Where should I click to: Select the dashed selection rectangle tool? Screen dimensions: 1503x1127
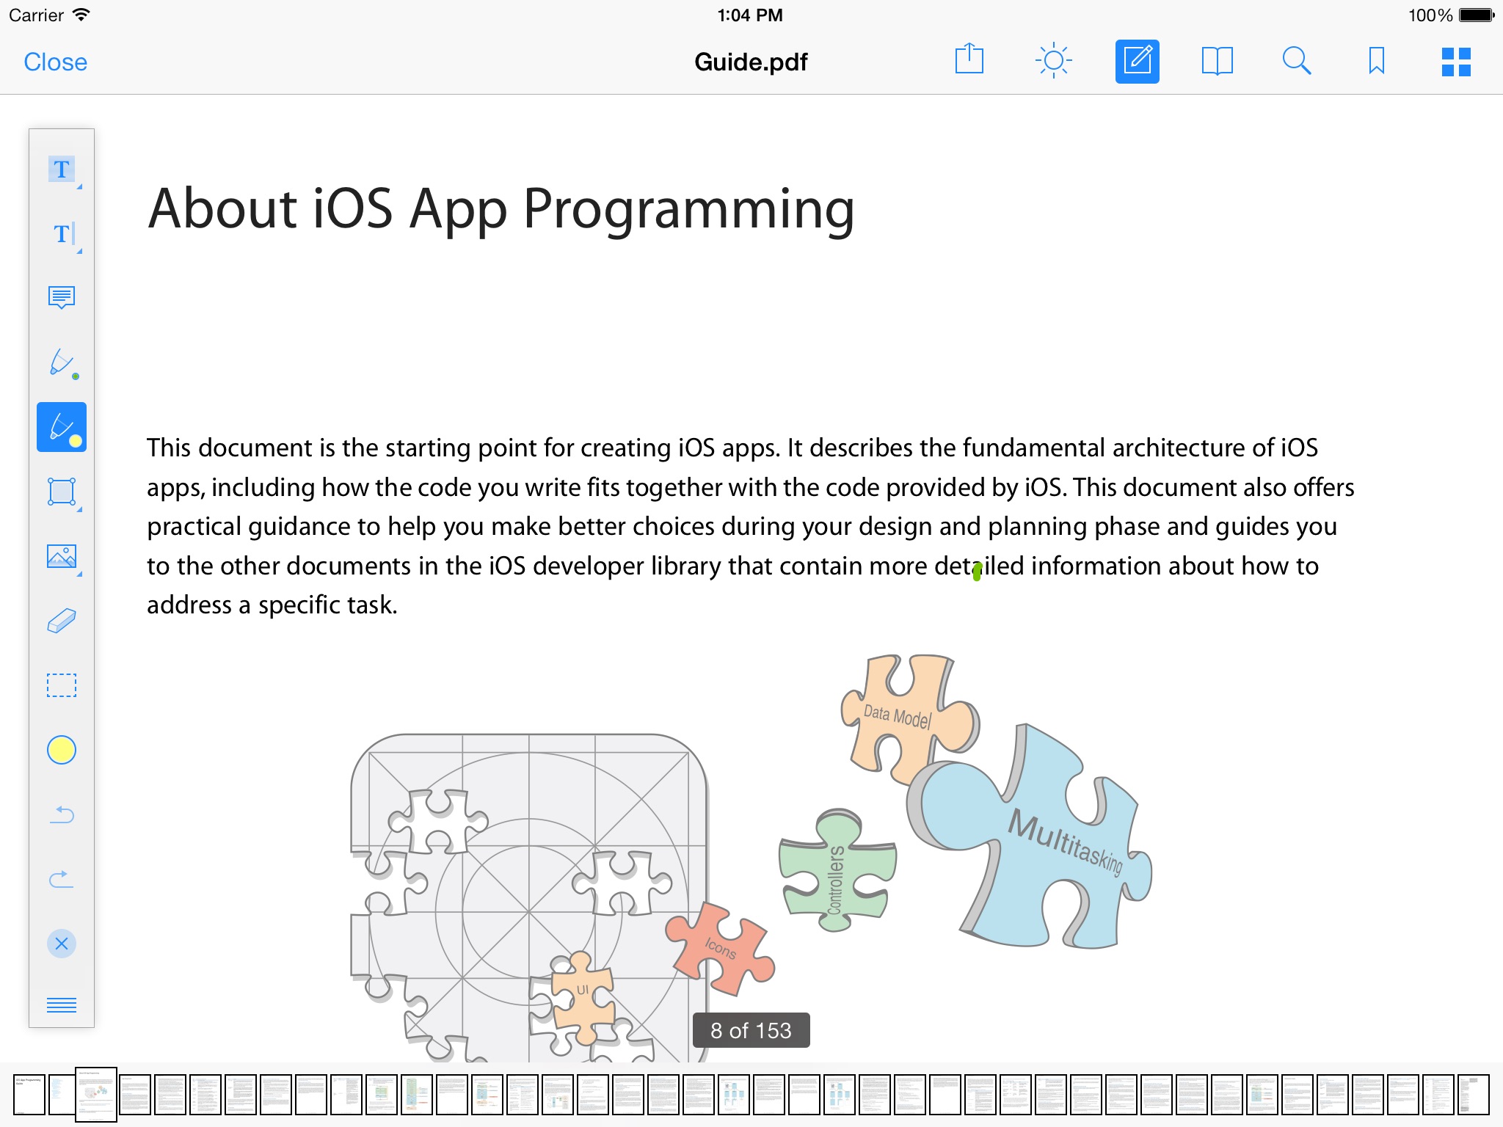coord(62,685)
